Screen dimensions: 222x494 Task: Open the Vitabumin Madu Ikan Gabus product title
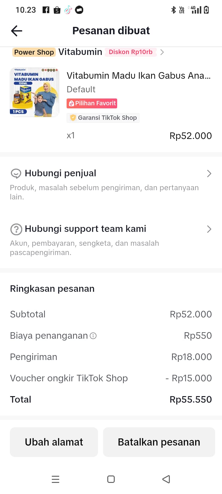pyautogui.click(x=138, y=76)
